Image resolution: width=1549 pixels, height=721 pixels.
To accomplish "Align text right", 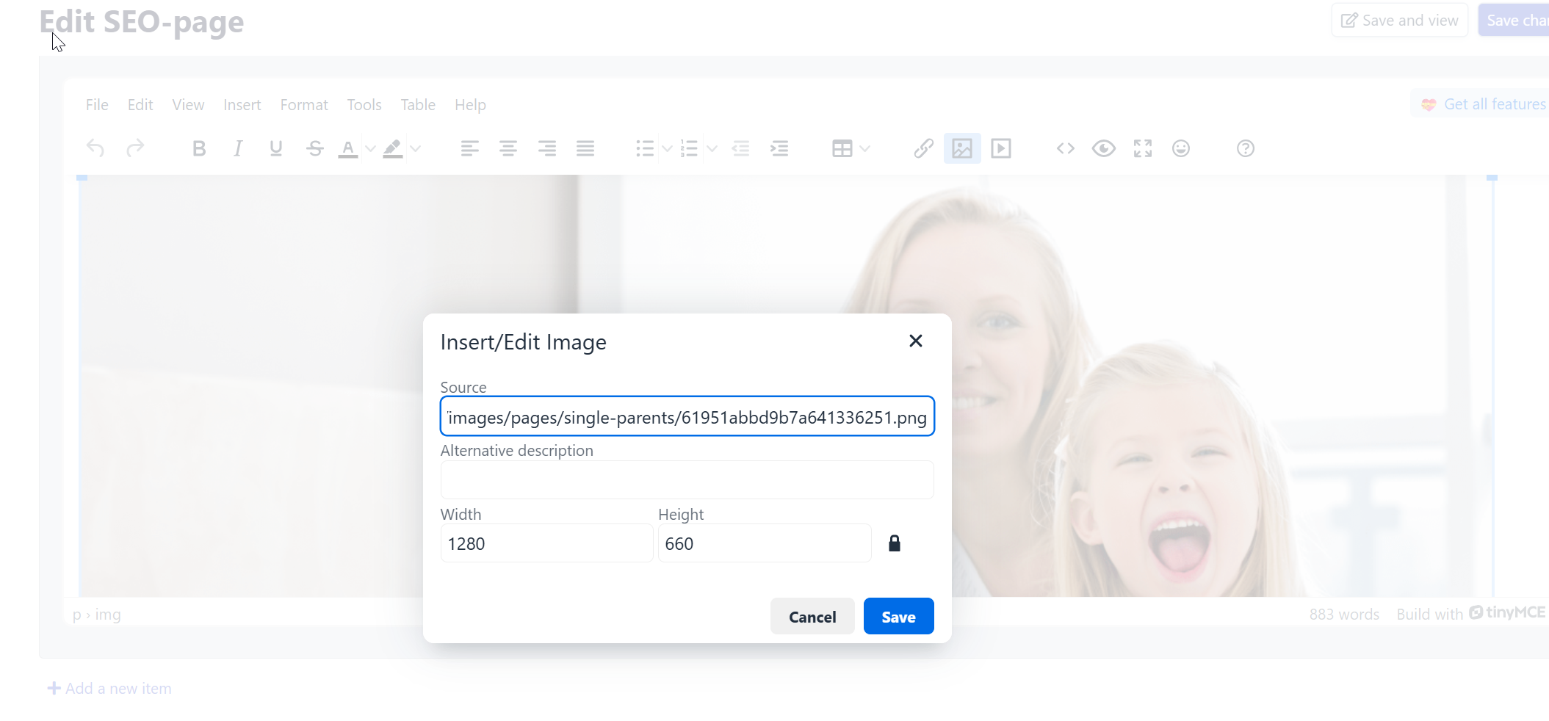I will click(547, 148).
